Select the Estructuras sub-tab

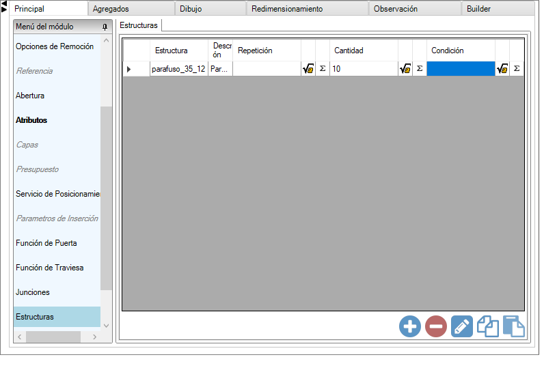(x=139, y=25)
